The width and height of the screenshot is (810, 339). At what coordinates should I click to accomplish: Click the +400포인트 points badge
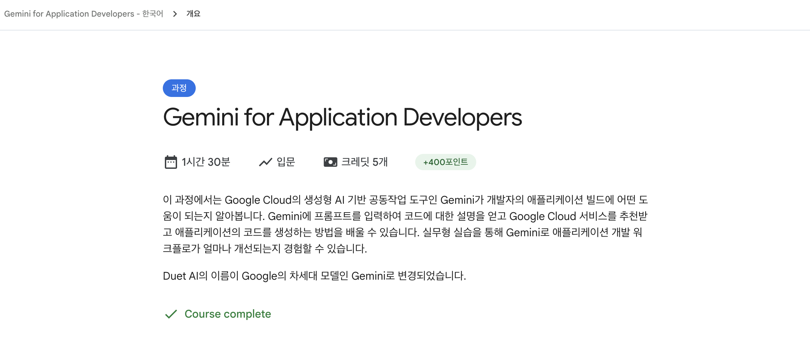(x=445, y=162)
